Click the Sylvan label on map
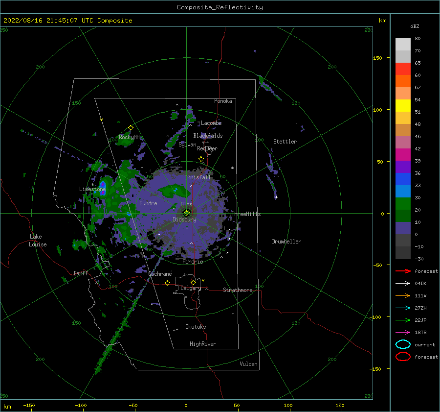This screenshot has height=412, width=440. [187, 145]
